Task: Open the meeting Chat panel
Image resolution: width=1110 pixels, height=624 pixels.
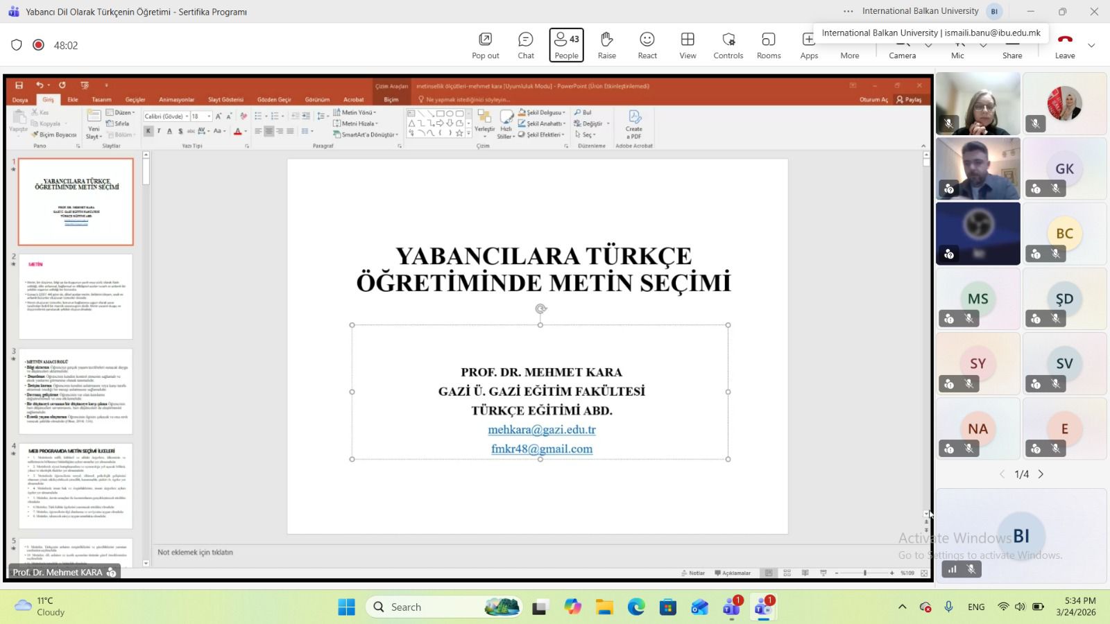Action: [526, 45]
